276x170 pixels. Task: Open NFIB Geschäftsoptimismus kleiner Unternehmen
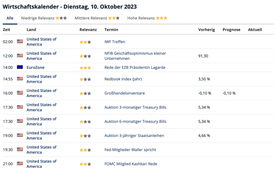tap(135, 56)
